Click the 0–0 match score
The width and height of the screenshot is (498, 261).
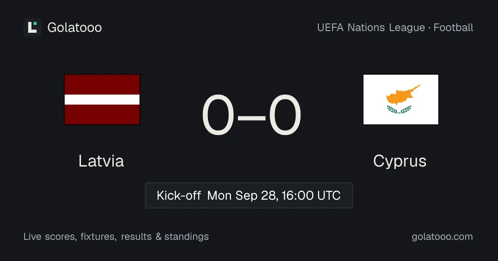(251, 116)
